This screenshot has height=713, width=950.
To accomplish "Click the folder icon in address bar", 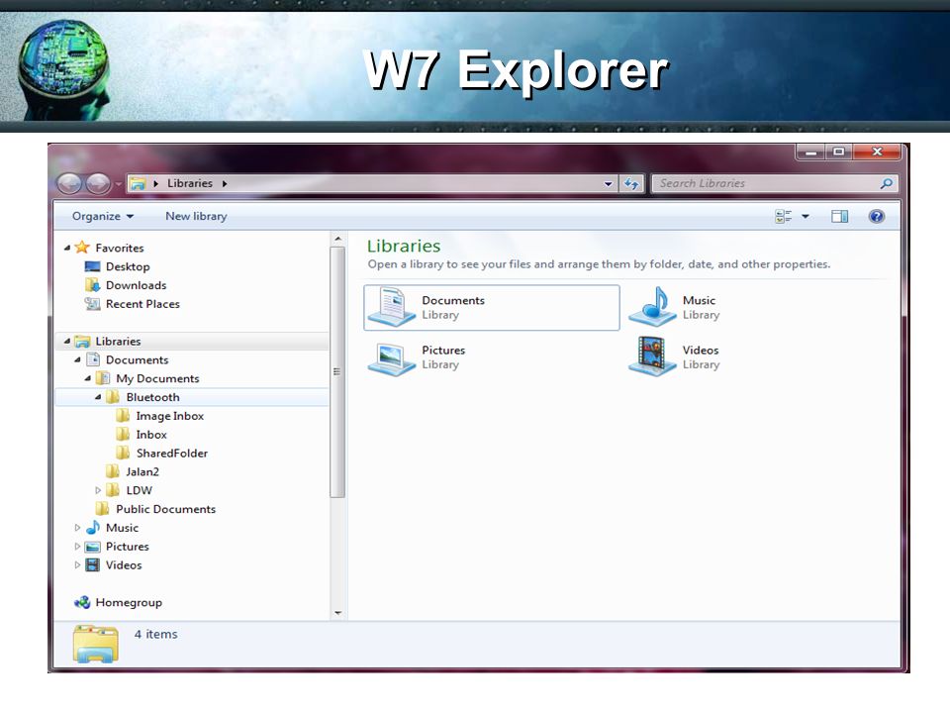I will click(x=139, y=184).
